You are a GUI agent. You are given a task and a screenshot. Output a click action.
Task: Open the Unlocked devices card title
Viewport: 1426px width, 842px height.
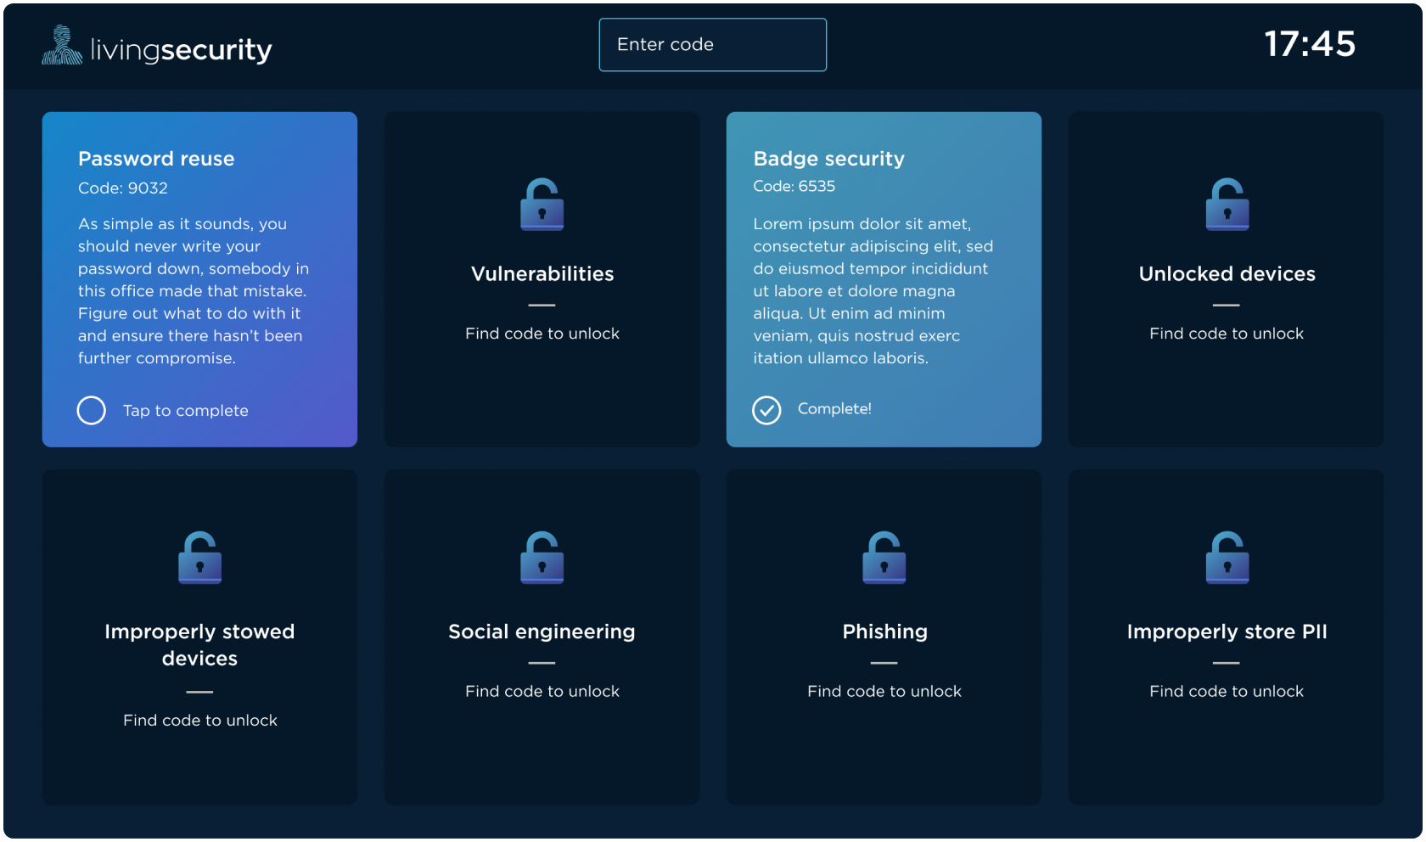pyautogui.click(x=1227, y=274)
